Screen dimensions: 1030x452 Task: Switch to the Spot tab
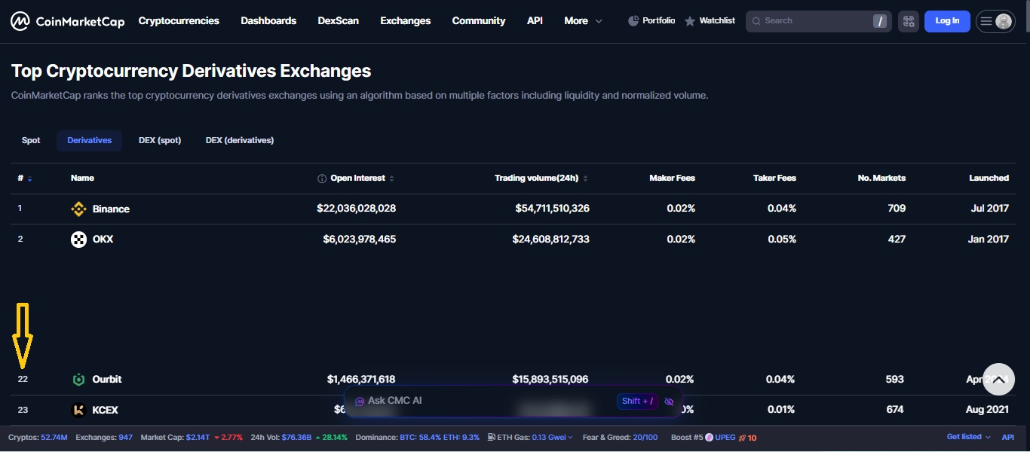click(x=31, y=141)
